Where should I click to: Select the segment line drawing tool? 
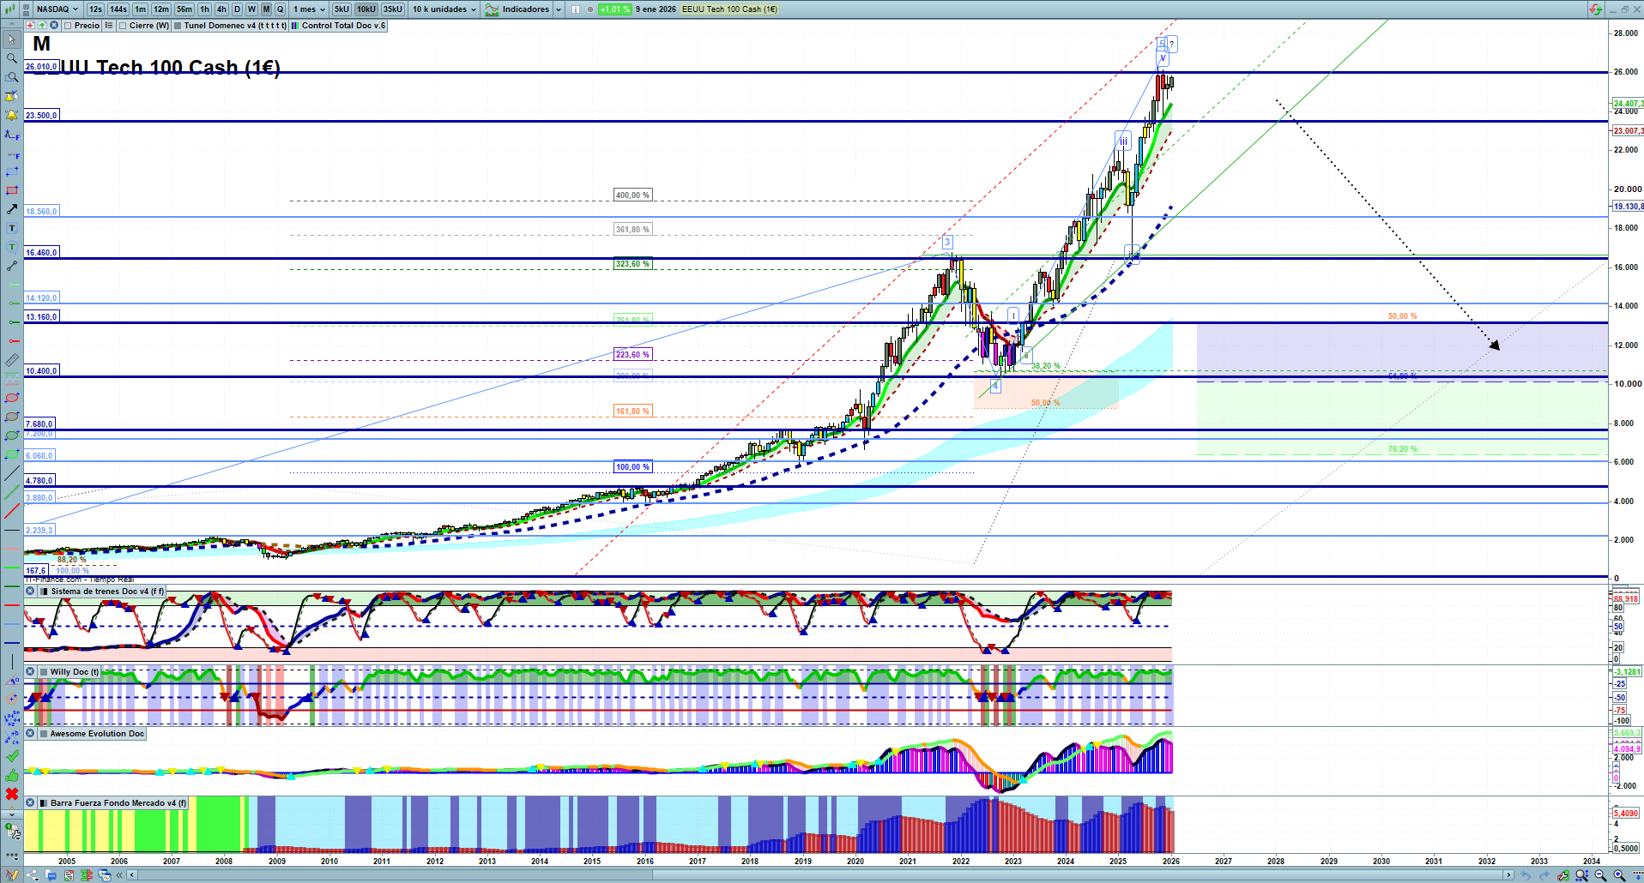tap(12, 266)
